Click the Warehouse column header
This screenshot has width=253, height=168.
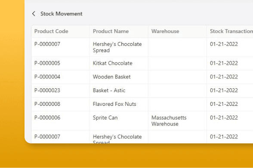[x=165, y=31]
